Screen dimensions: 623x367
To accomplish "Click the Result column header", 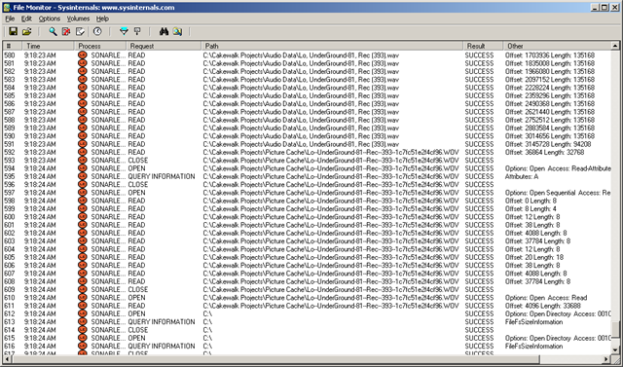I will pyautogui.click(x=483, y=46).
